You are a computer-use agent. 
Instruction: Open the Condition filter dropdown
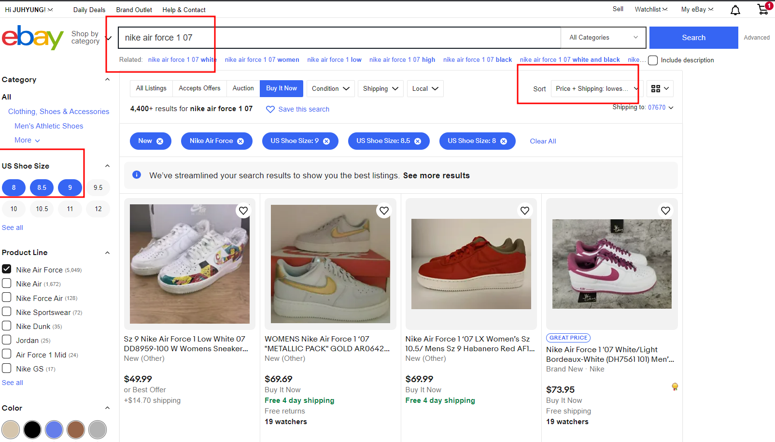(x=331, y=89)
